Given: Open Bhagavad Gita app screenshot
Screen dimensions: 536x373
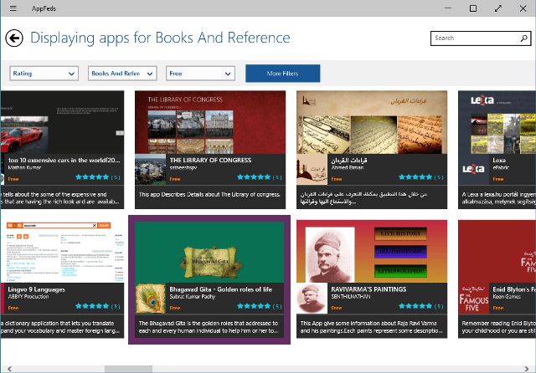Looking at the screenshot, I should coord(209,253).
